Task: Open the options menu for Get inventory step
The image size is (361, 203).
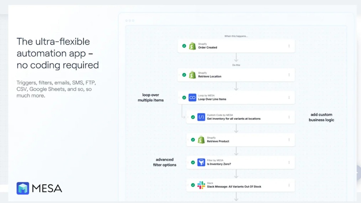Action: 289,117
